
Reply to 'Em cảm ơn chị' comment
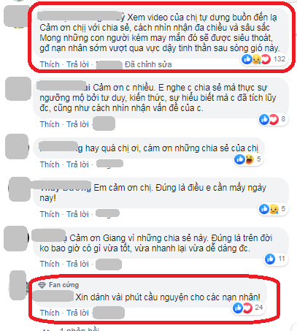[77, 214]
